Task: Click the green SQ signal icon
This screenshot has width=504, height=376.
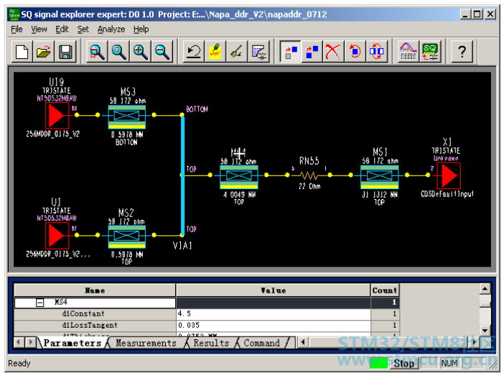Action: (x=430, y=52)
